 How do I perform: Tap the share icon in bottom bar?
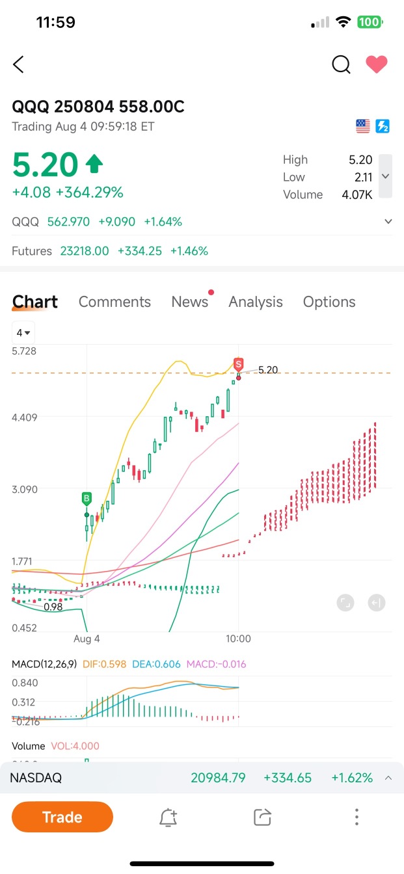(x=262, y=817)
